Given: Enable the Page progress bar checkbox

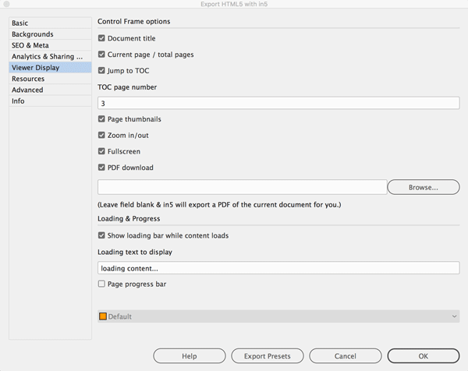Looking at the screenshot, I should [101, 284].
